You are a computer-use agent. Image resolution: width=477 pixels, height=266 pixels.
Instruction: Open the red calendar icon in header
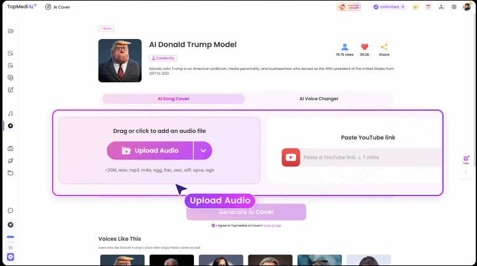tap(428, 7)
